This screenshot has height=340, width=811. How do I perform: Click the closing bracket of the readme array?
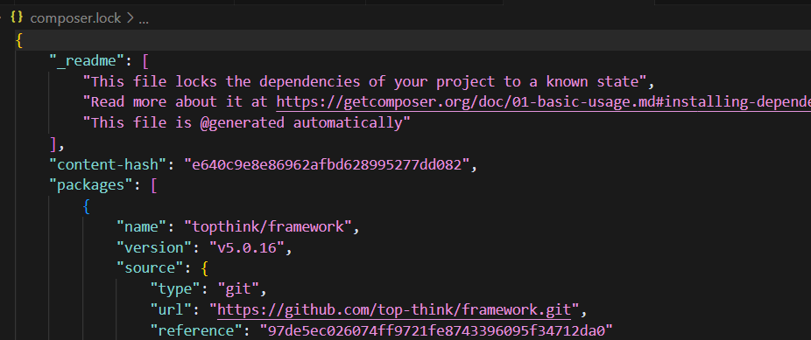(53, 144)
